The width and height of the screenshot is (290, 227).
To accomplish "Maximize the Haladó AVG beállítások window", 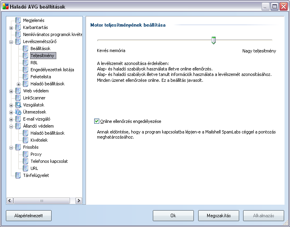I will pyautogui.click(x=274, y=7).
